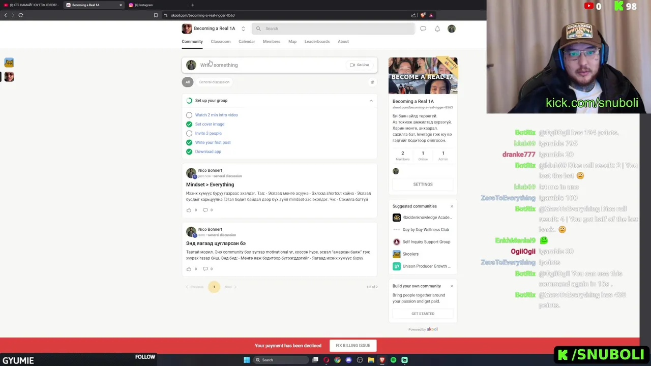This screenshot has height=366, width=651.
Task: Check off Watch 2 min intro video
Action: 189,115
